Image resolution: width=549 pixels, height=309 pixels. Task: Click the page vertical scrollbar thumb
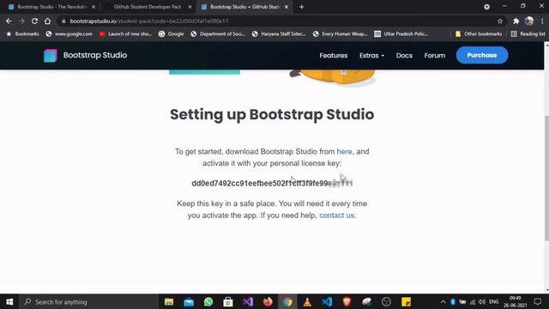click(x=546, y=178)
